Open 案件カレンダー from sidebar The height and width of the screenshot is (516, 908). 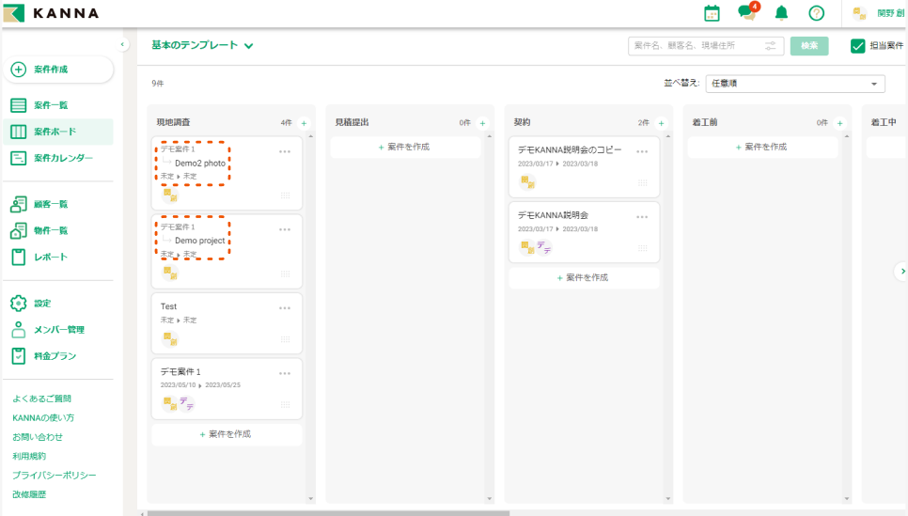pos(62,158)
